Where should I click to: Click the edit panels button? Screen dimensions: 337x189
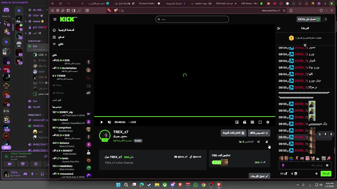(259, 176)
